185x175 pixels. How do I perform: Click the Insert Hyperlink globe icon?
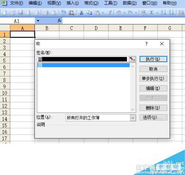point(144,13)
